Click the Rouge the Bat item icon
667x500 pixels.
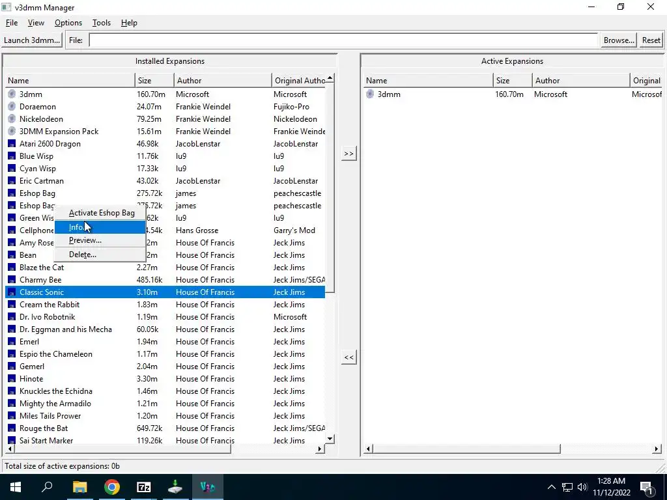coord(12,428)
